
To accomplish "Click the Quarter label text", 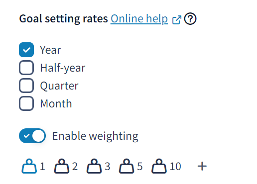I will pyautogui.click(x=59, y=86).
